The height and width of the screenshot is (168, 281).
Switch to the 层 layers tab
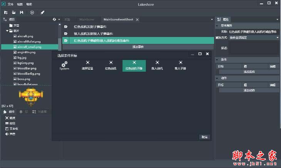[23, 112]
